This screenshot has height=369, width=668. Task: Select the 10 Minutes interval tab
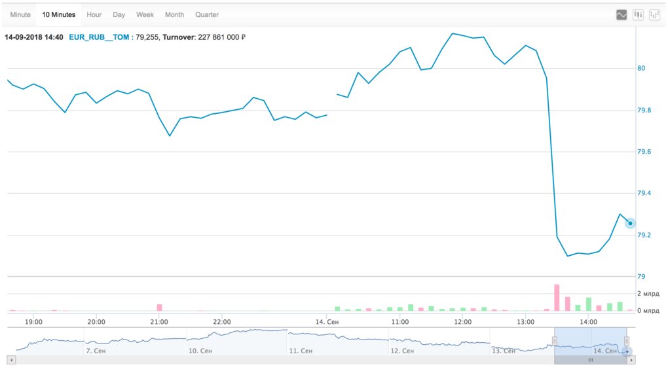tap(59, 15)
